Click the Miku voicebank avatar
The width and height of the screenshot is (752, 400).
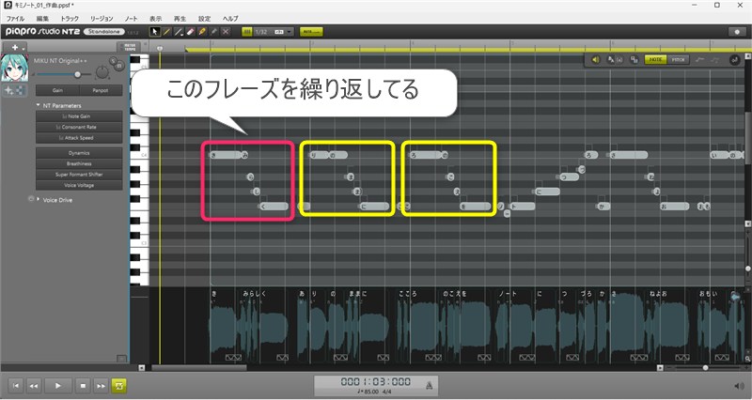click(x=14, y=68)
